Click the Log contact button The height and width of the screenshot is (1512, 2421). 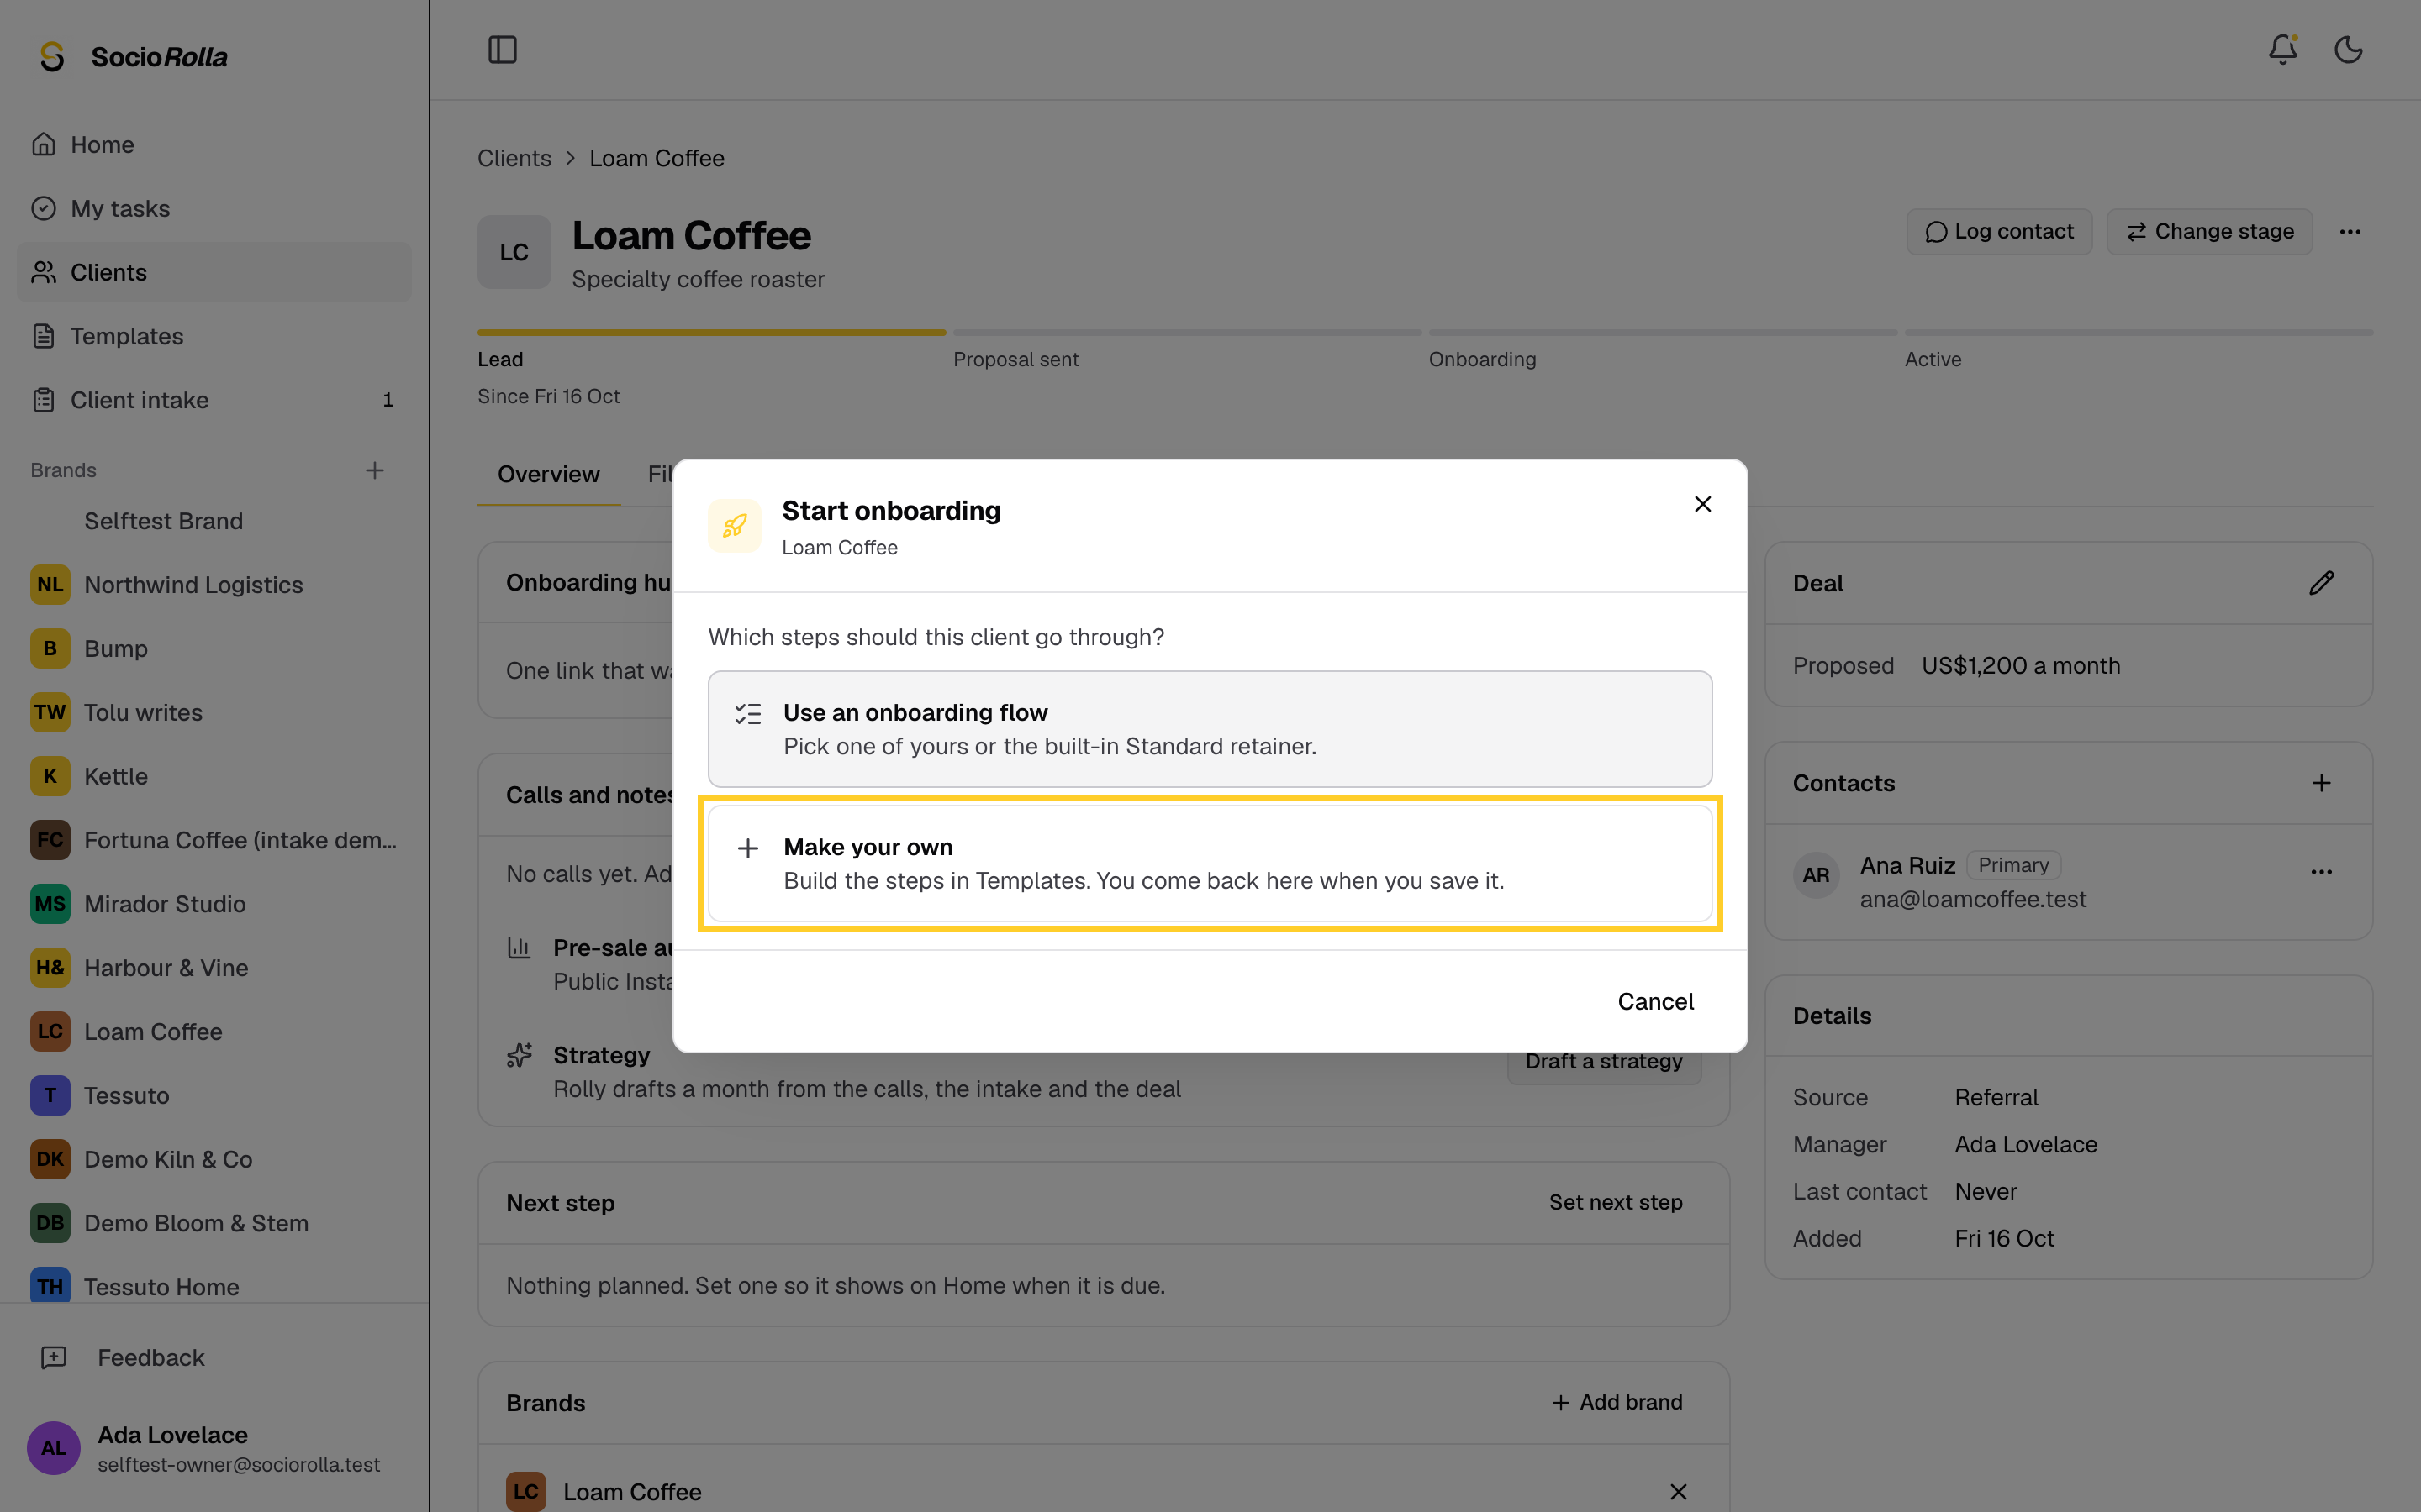pos(1999,231)
